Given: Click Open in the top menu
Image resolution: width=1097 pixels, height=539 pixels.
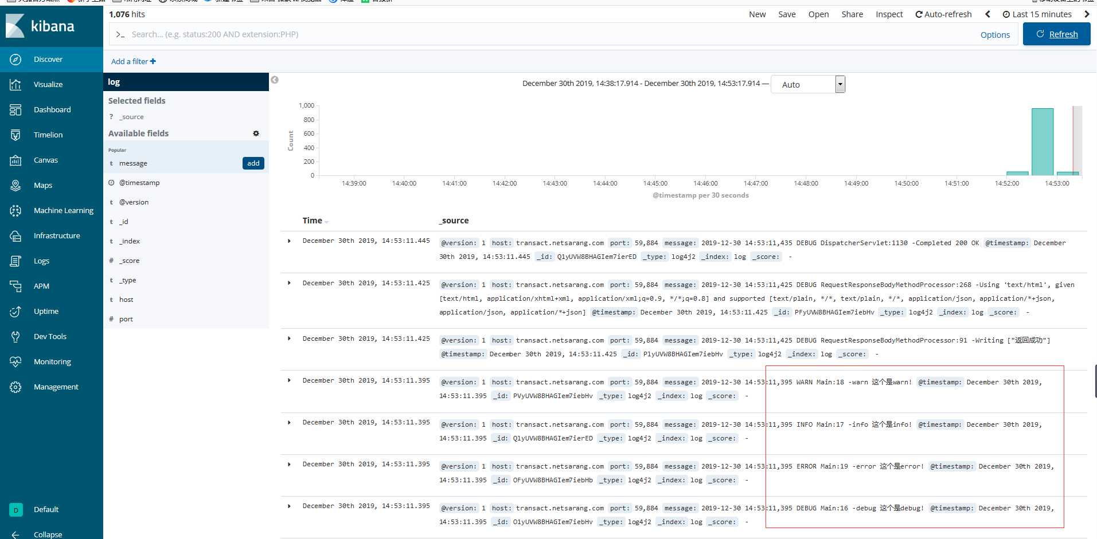Looking at the screenshot, I should click(818, 14).
